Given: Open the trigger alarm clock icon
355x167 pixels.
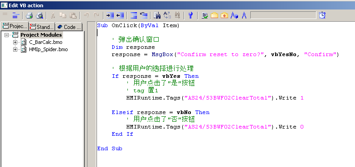Looking at the screenshot, I should pos(322,15).
